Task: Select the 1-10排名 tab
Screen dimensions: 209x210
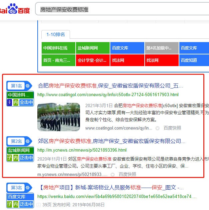Action: [x=56, y=34]
